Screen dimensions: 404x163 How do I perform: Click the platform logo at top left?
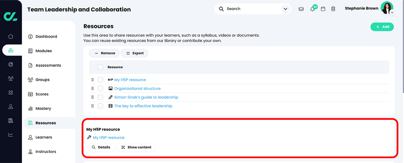(x=11, y=16)
